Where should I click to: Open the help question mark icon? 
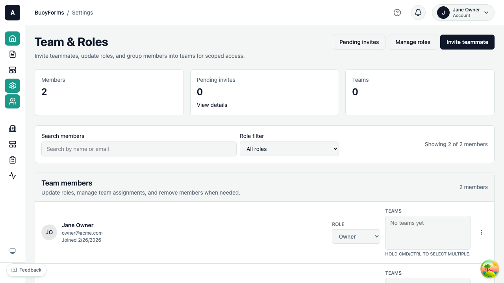pyautogui.click(x=397, y=13)
